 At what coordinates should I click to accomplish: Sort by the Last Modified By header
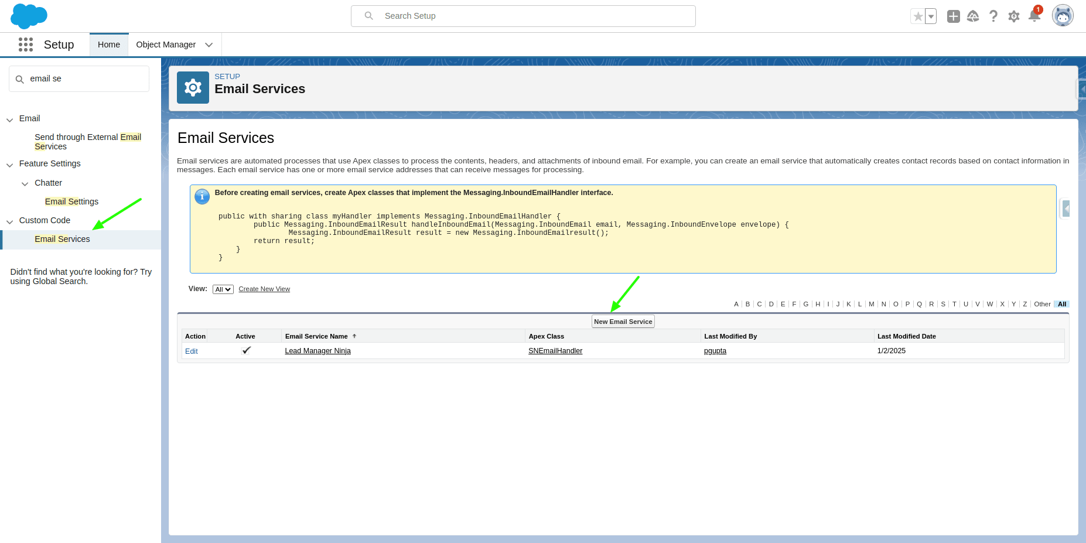[x=730, y=336]
